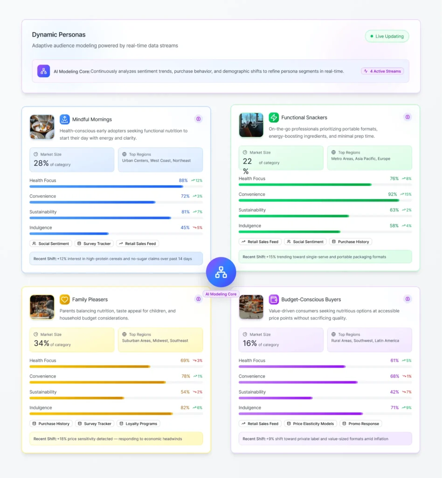Click the Top Regions globe icon in Family Pleasers
442x478 pixels.
click(124, 334)
